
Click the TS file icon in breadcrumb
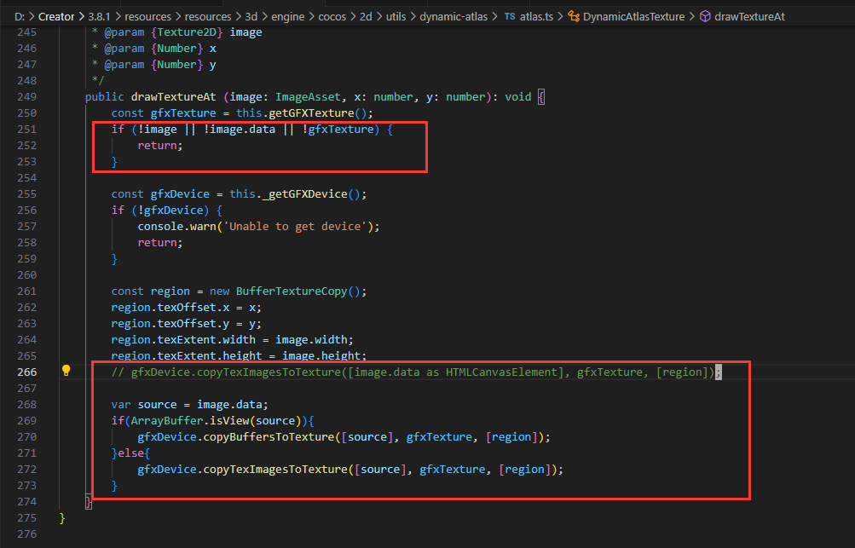click(x=510, y=16)
